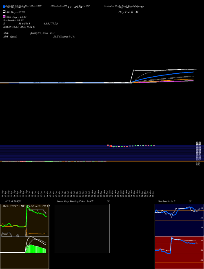Screen dimensions: 204x269
Task: Click the 'SI 14/3: 8' value
Action: click(x=24, y=24)
